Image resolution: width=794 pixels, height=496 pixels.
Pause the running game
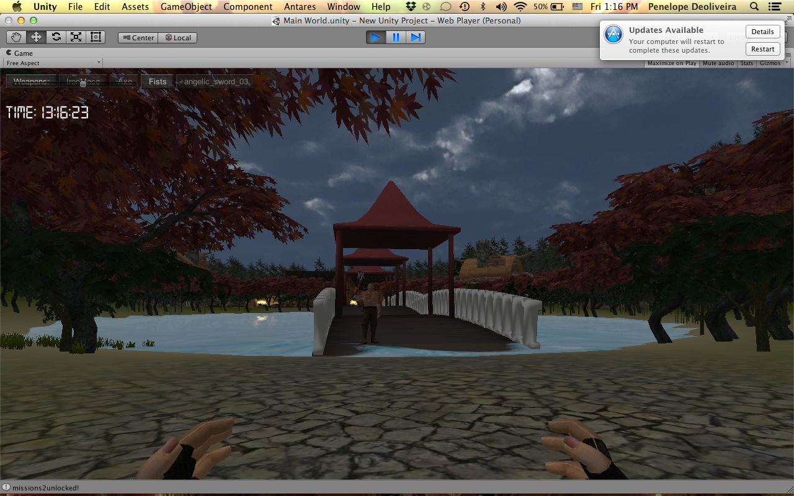click(396, 38)
